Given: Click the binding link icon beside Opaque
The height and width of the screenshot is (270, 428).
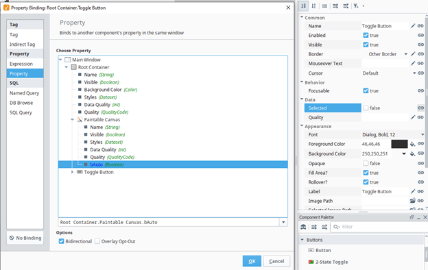Looking at the screenshot, I should (x=420, y=163).
